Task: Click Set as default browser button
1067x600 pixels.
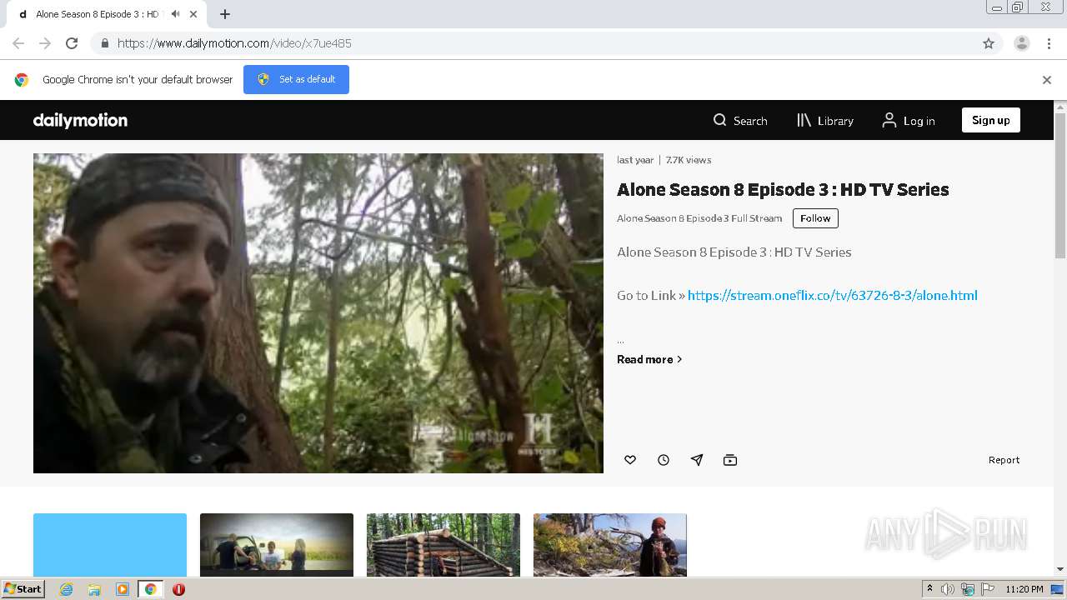Action: (296, 79)
